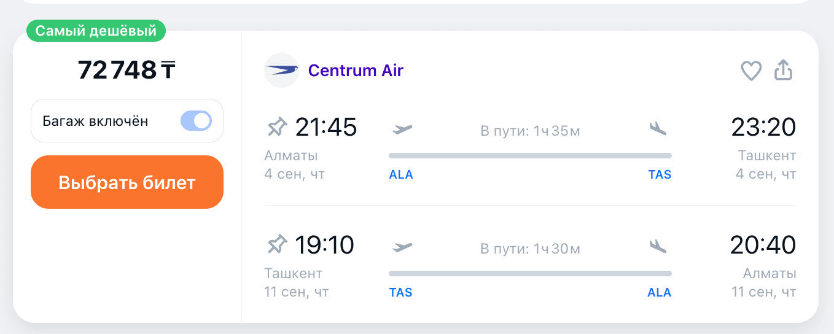This screenshot has height=334, width=834.
Task: Click the ALA airport code on outbound flight
Action: pyautogui.click(x=401, y=175)
